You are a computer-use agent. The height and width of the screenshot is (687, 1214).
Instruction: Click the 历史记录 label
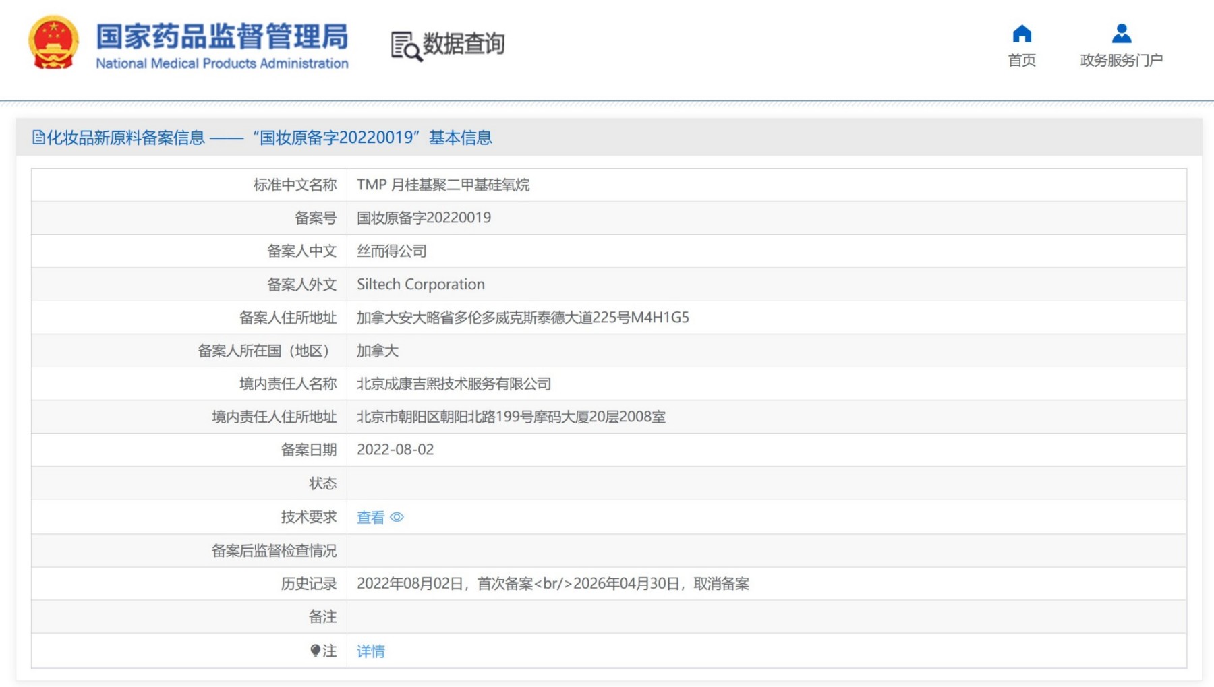coord(309,584)
